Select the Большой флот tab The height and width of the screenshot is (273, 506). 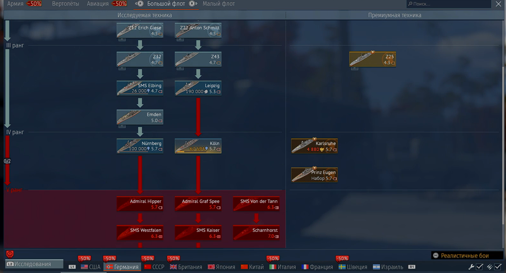[x=166, y=4]
